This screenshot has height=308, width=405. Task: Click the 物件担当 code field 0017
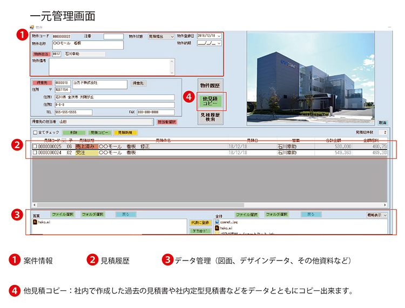click(57, 54)
